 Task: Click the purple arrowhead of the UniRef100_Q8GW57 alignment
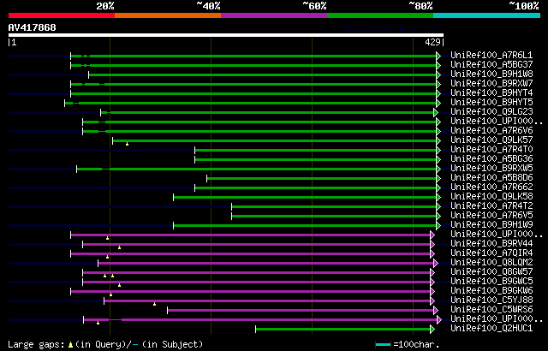click(x=432, y=272)
